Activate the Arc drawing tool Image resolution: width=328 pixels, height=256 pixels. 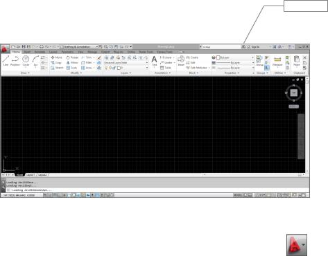click(35, 61)
